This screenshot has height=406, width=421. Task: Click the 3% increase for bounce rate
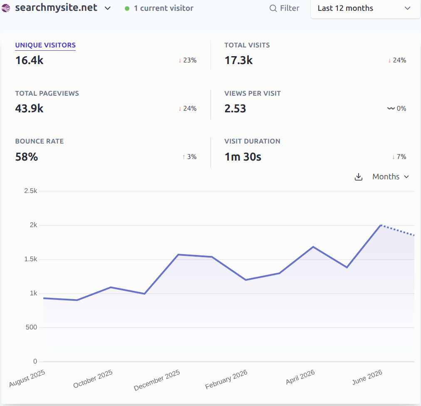point(190,157)
